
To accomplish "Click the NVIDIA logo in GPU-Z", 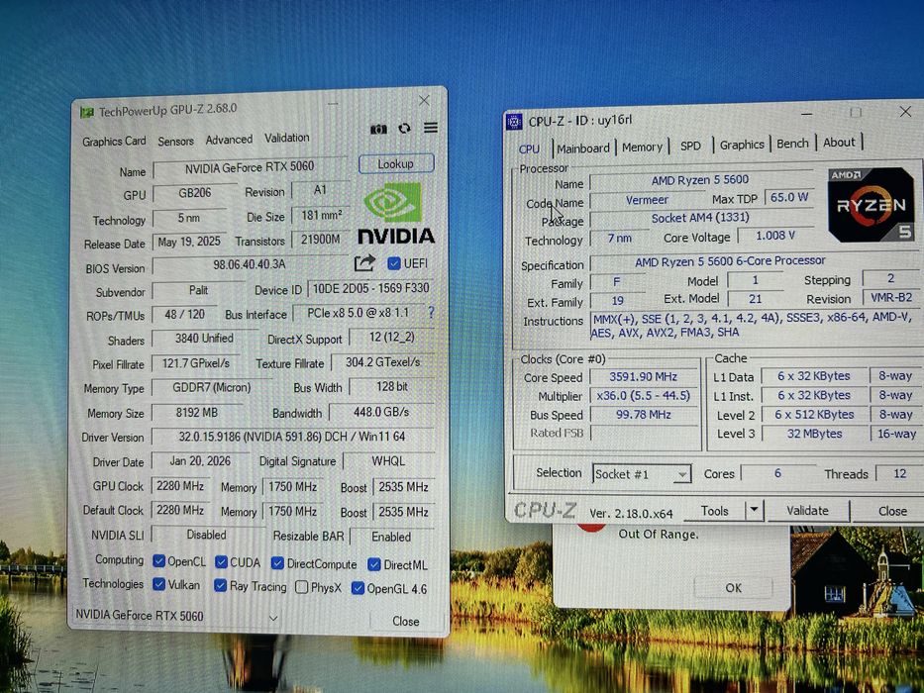I will pyautogui.click(x=395, y=213).
